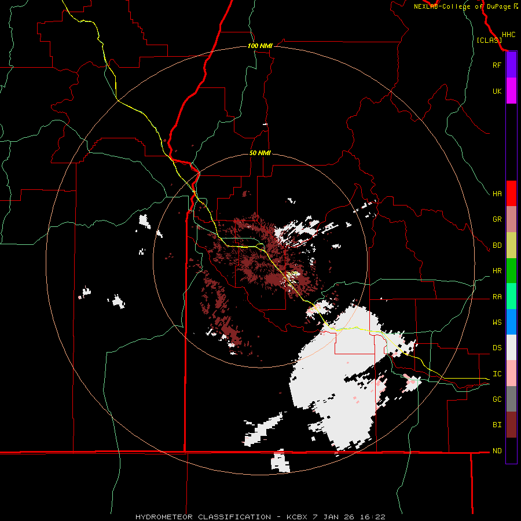
Task: Click the GC legend label
Action: click(x=497, y=399)
